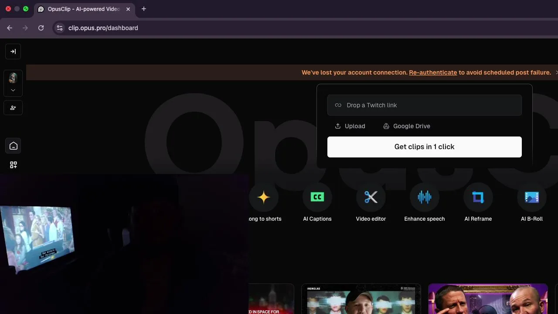Click the site info icon in address bar
The height and width of the screenshot is (314, 558).
(x=60, y=28)
